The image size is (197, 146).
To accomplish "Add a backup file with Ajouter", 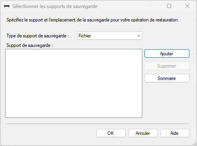I will [167, 54].
